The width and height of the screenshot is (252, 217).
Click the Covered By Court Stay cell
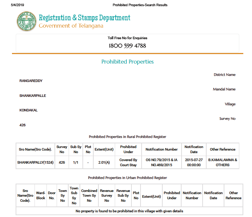click(x=128, y=163)
